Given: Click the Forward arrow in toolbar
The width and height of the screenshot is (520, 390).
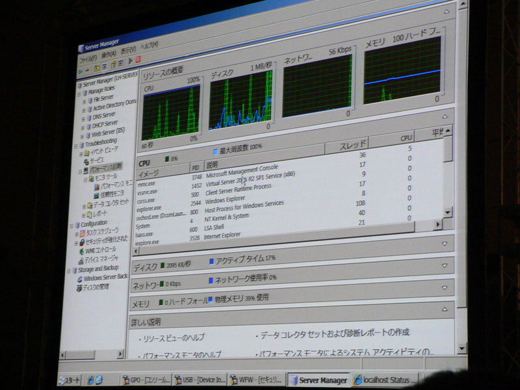Looking at the screenshot, I should (87, 70).
